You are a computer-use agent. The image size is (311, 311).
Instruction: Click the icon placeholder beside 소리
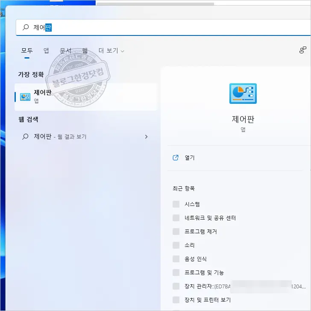176,245
